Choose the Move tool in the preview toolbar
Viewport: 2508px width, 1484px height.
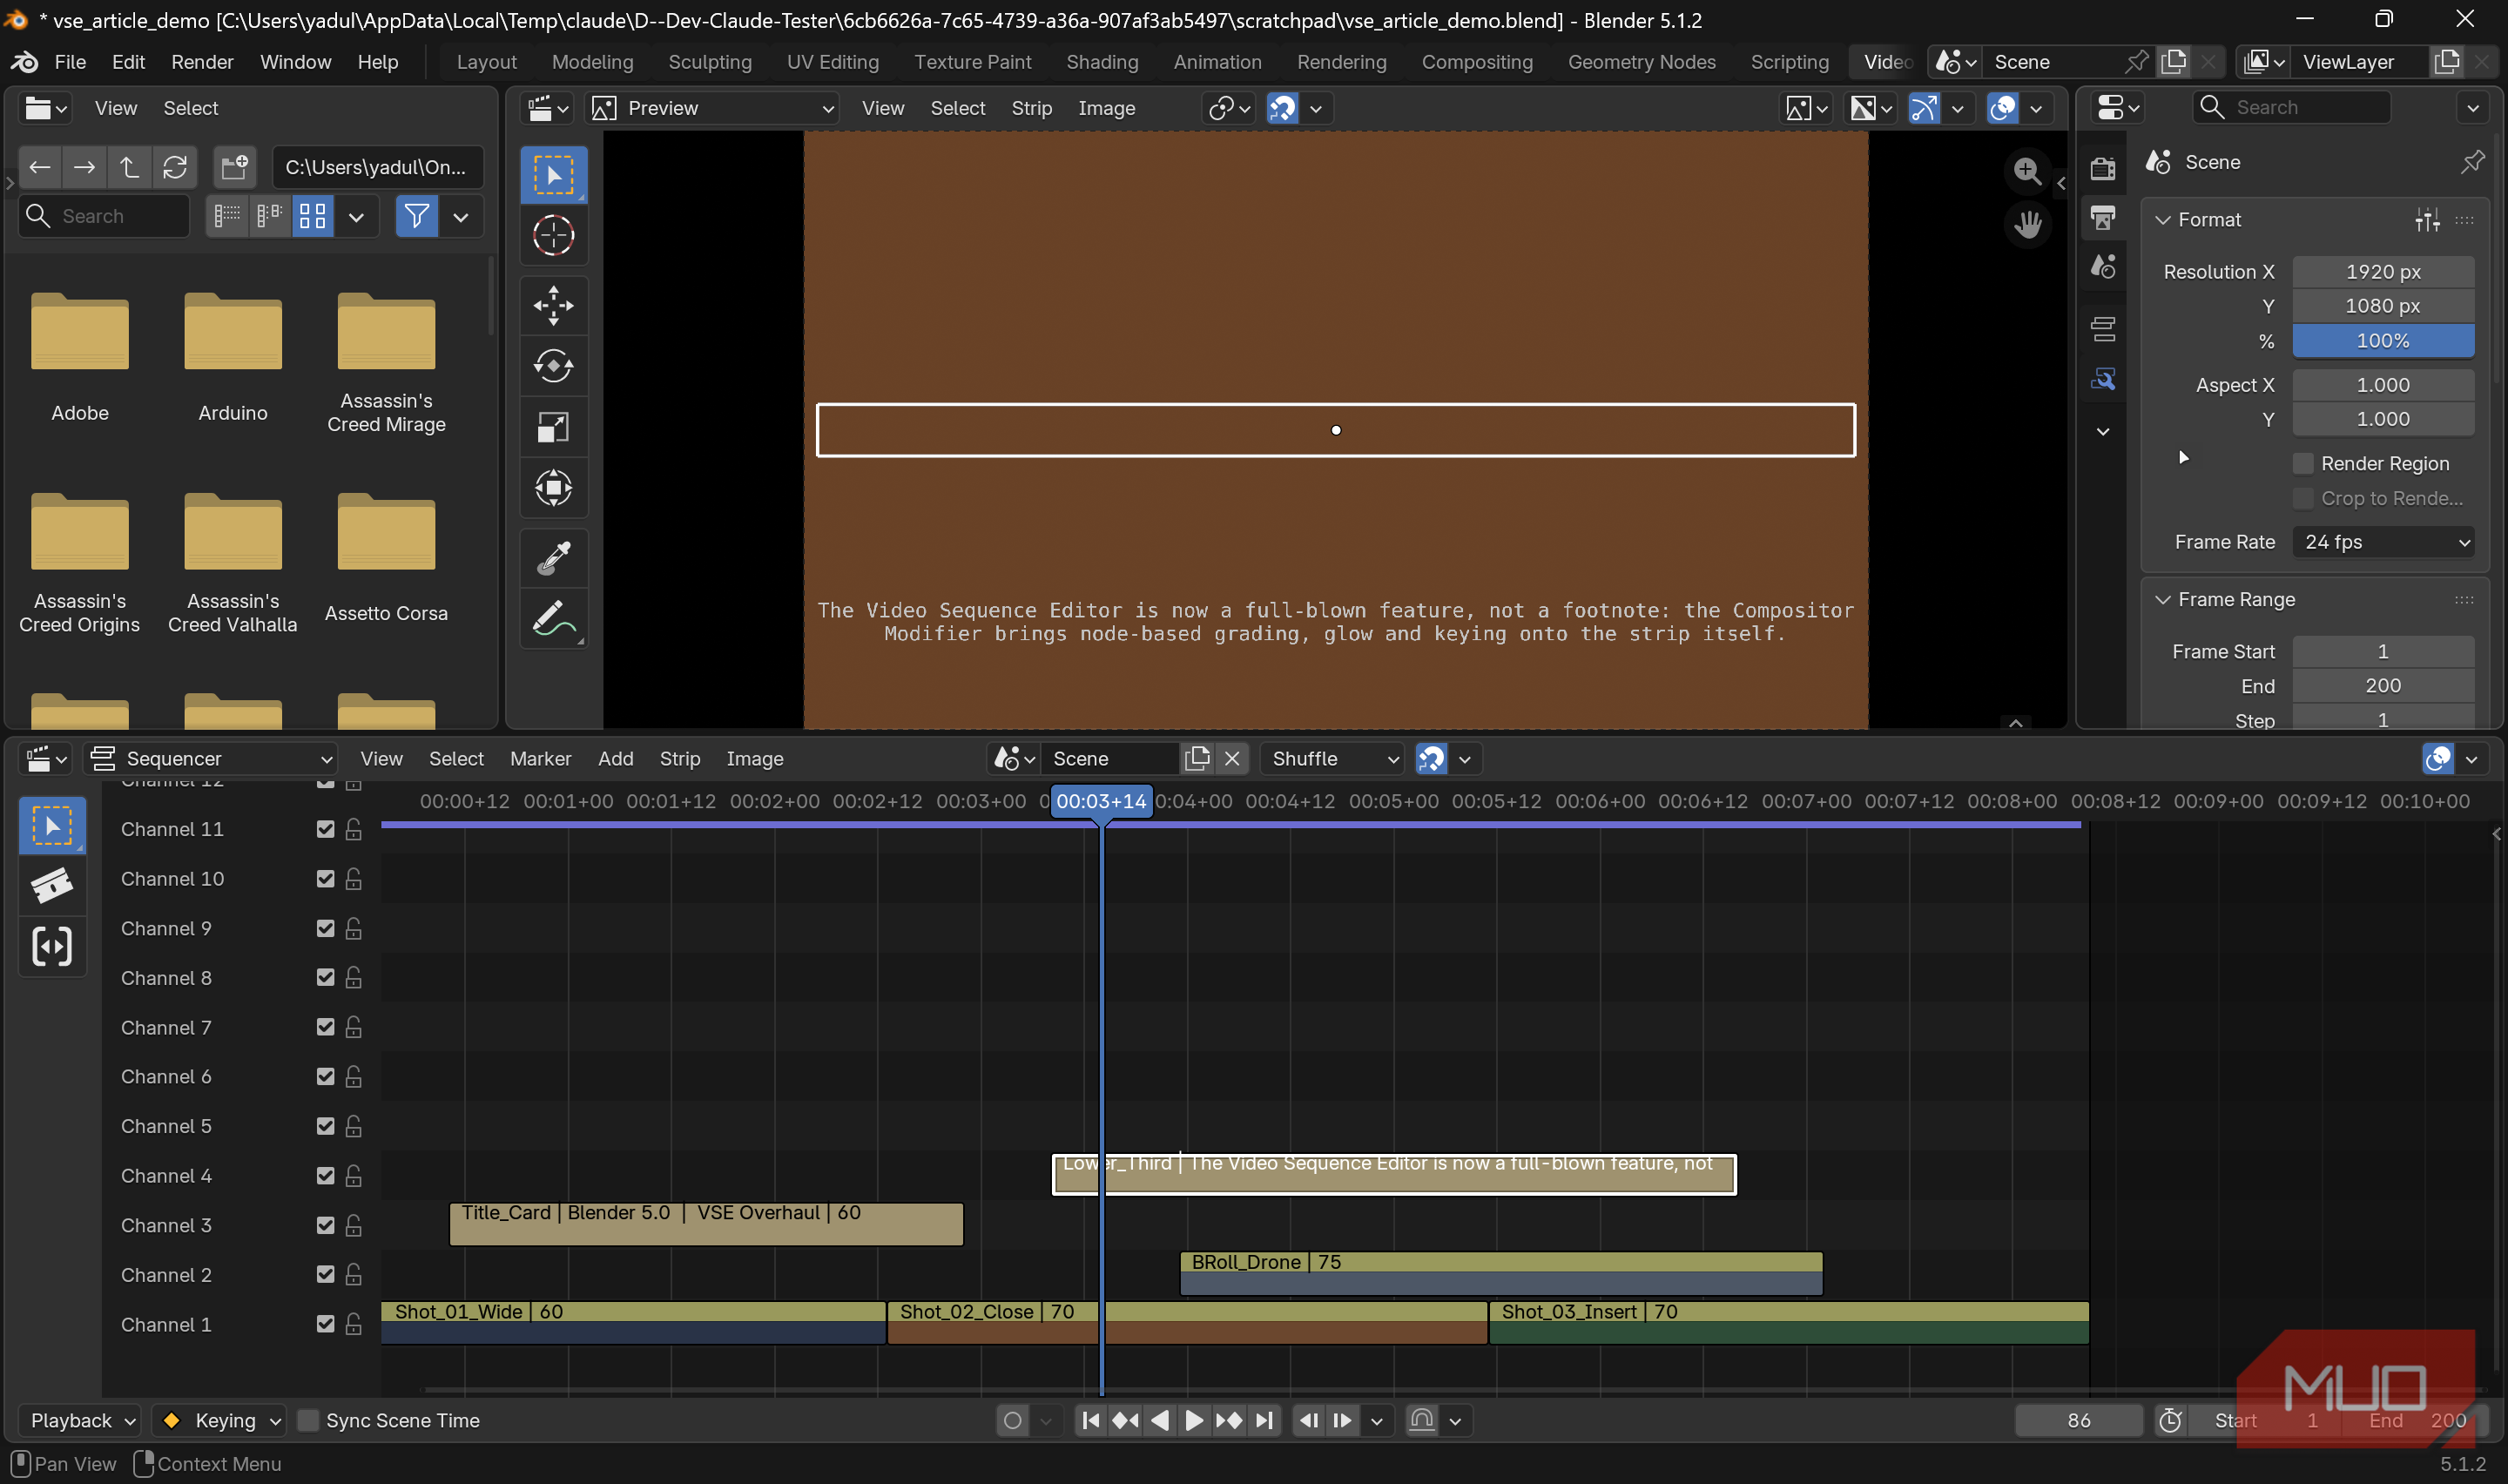pos(553,306)
